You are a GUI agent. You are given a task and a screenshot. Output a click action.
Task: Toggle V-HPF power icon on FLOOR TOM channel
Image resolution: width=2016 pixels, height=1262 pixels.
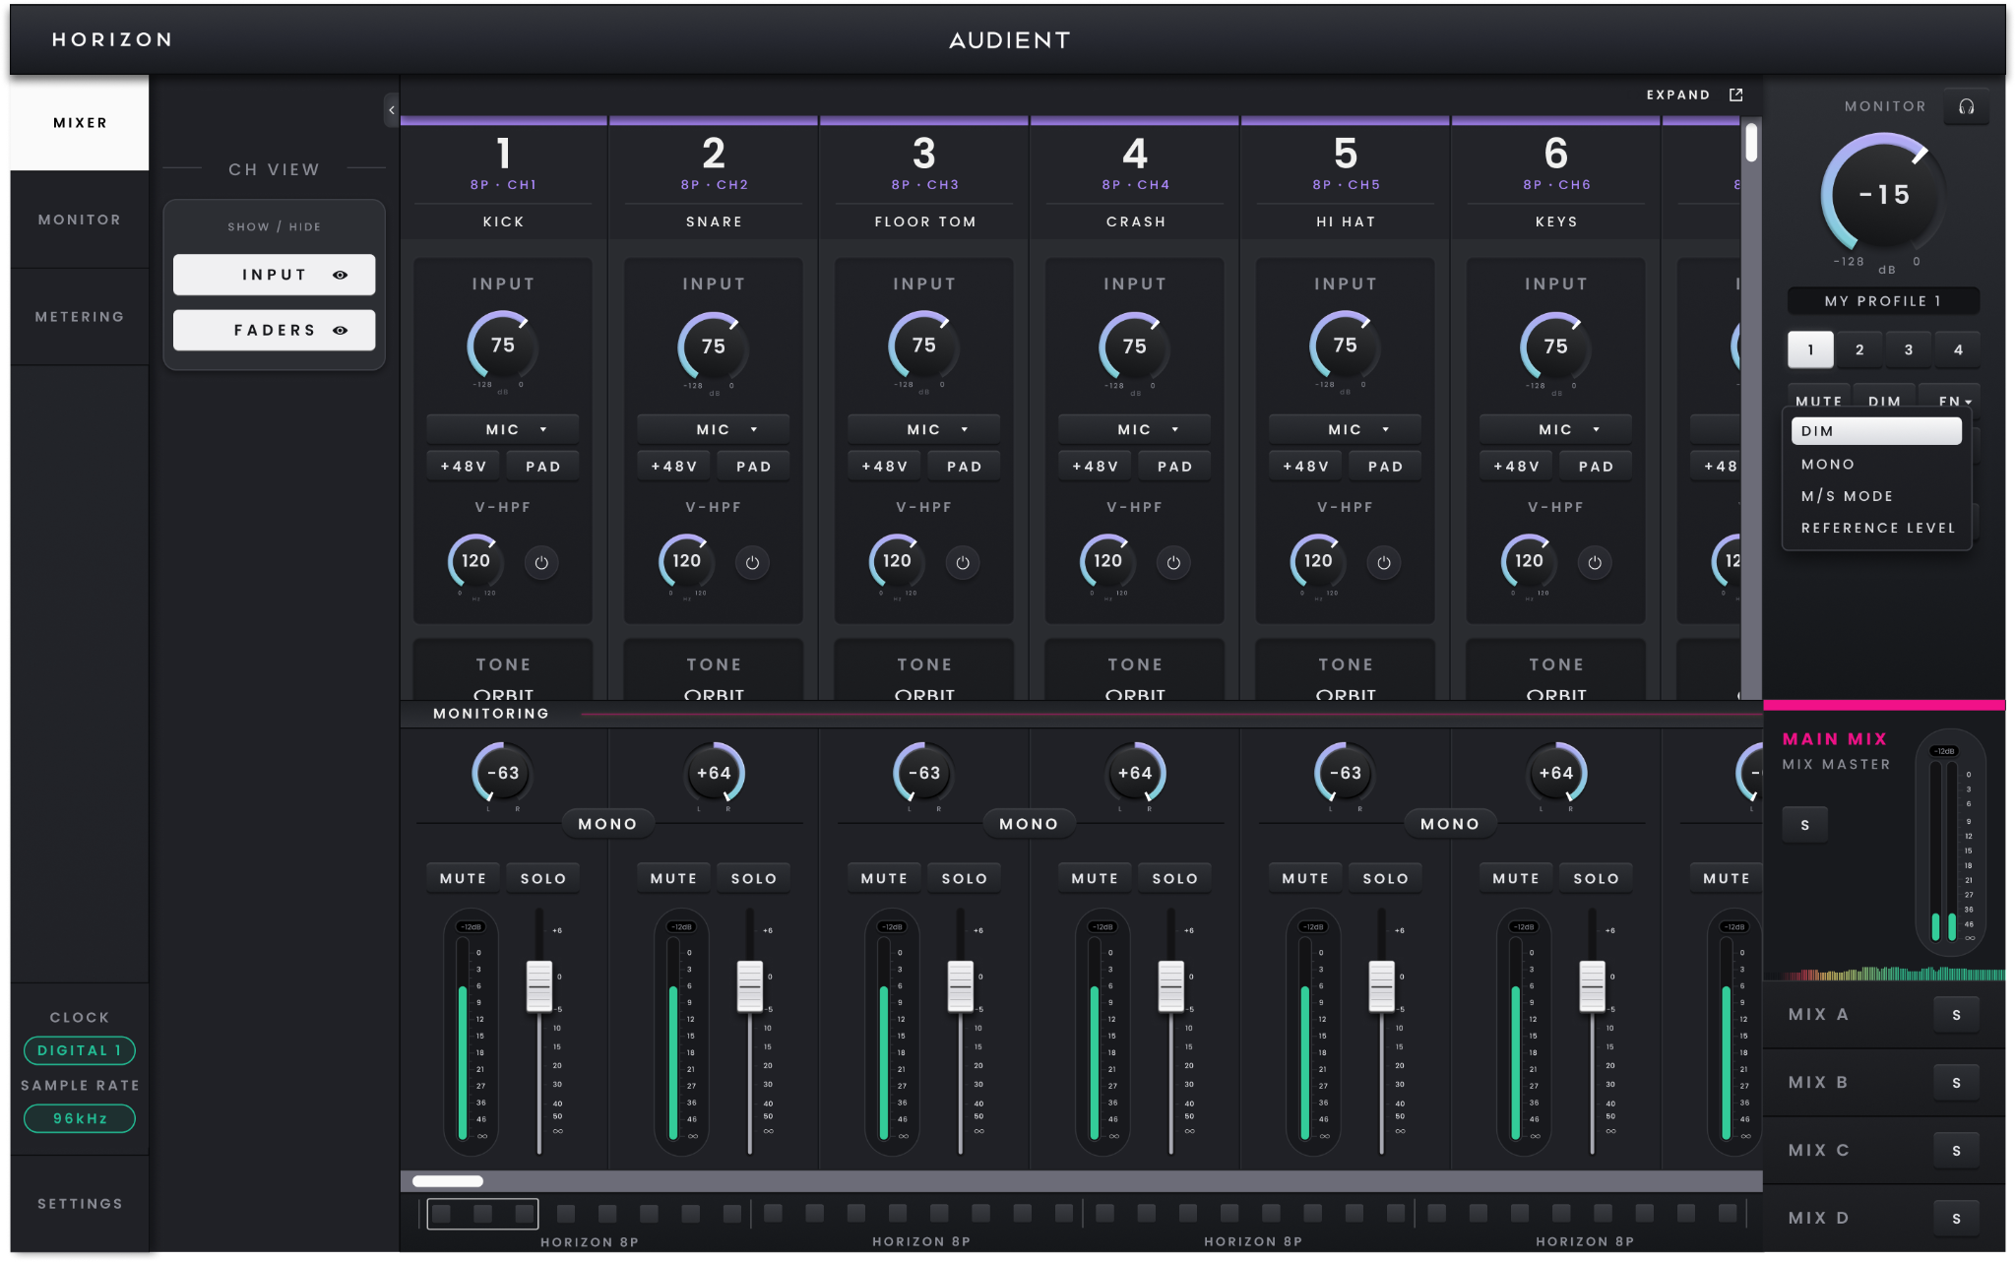point(963,563)
